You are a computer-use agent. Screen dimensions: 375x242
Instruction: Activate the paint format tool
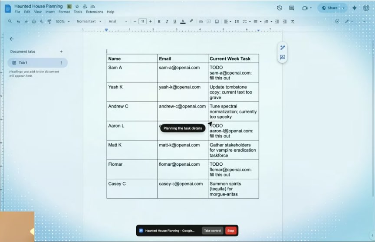click(x=49, y=22)
